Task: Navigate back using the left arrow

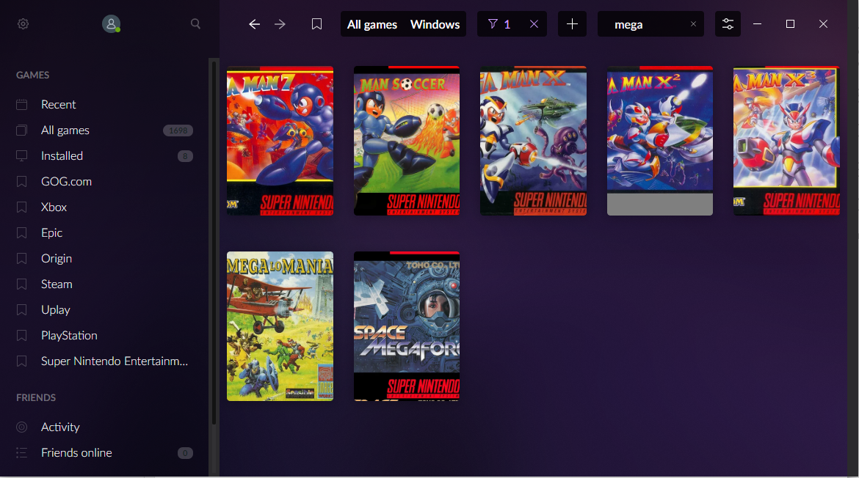Action: [x=254, y=23]
